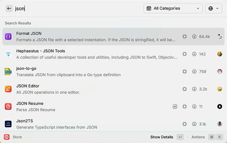This screenshot has width=227, height=143.
Task: Click the download icon next to 64.4k
Action: coord(194,37)
